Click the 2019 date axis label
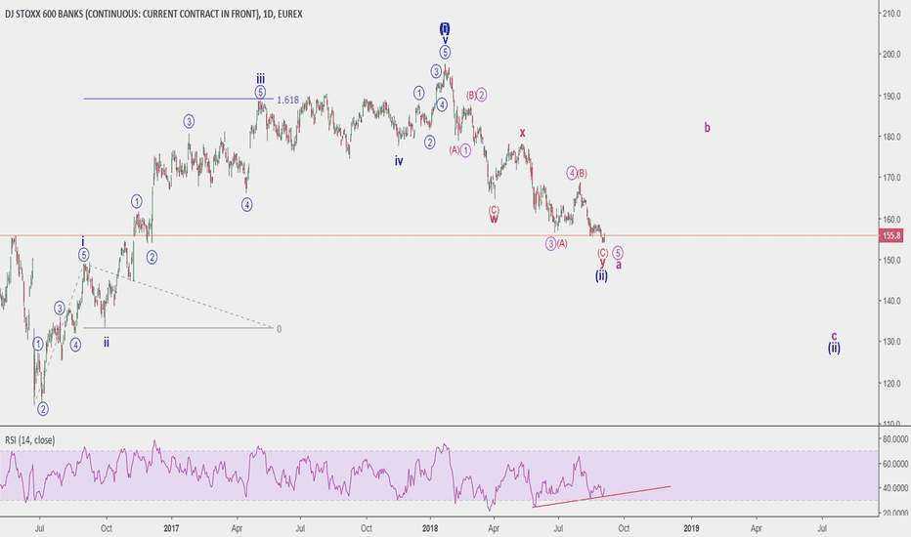The width and height of the screenshot is (911, 537). coord(691,528)
